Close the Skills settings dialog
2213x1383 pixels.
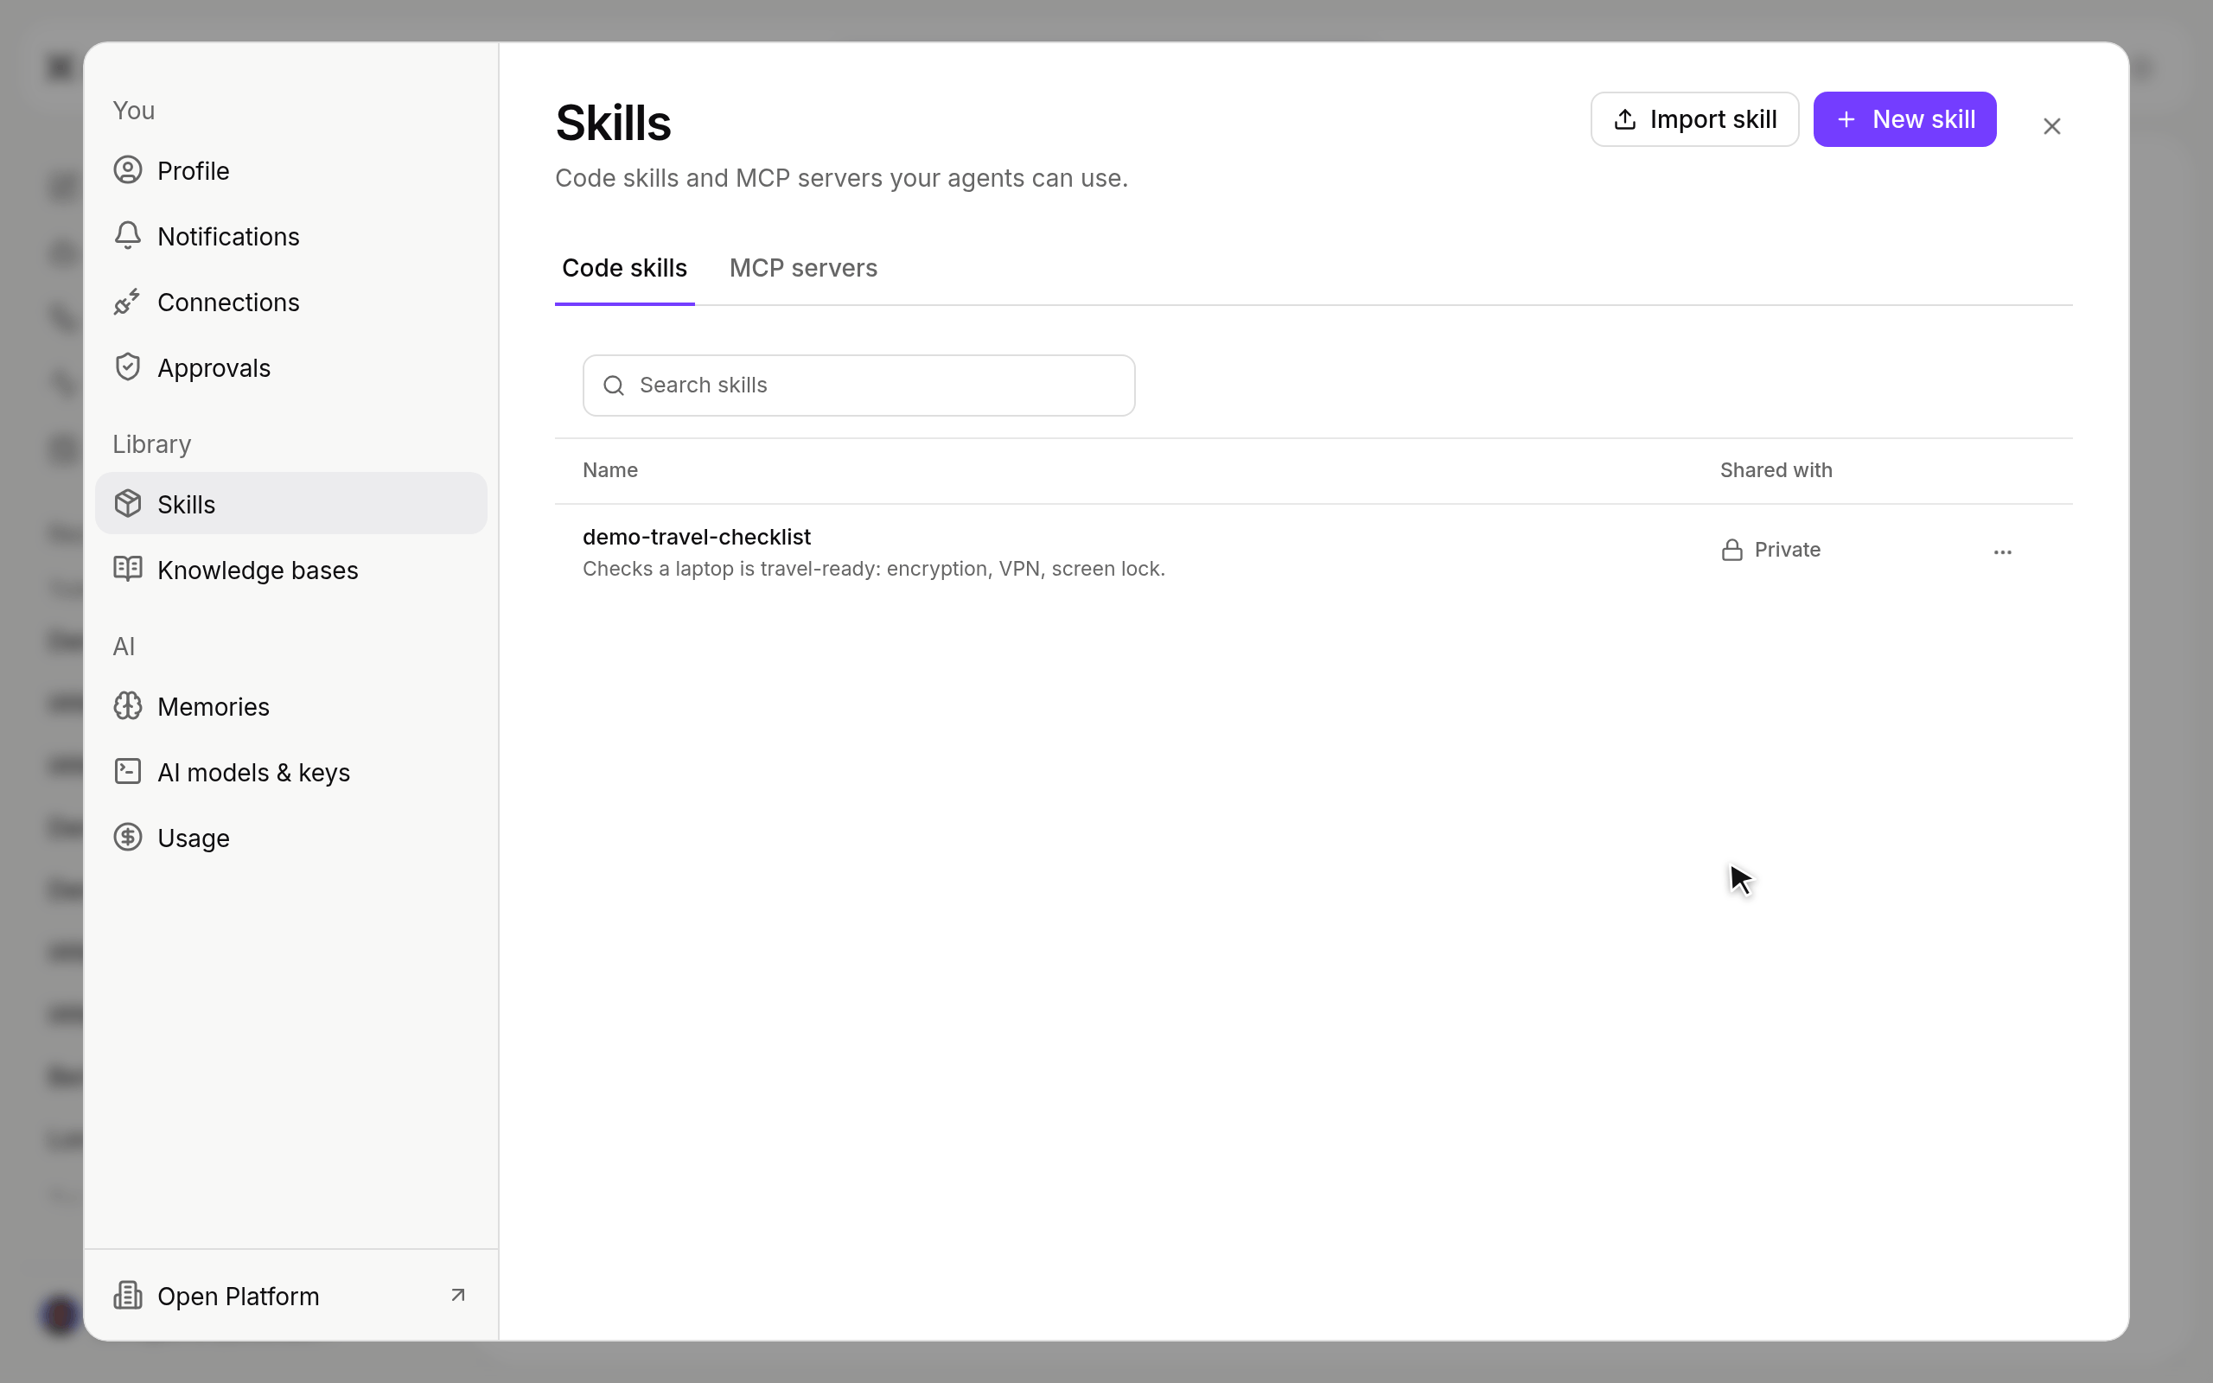(x=2052, y=126)
